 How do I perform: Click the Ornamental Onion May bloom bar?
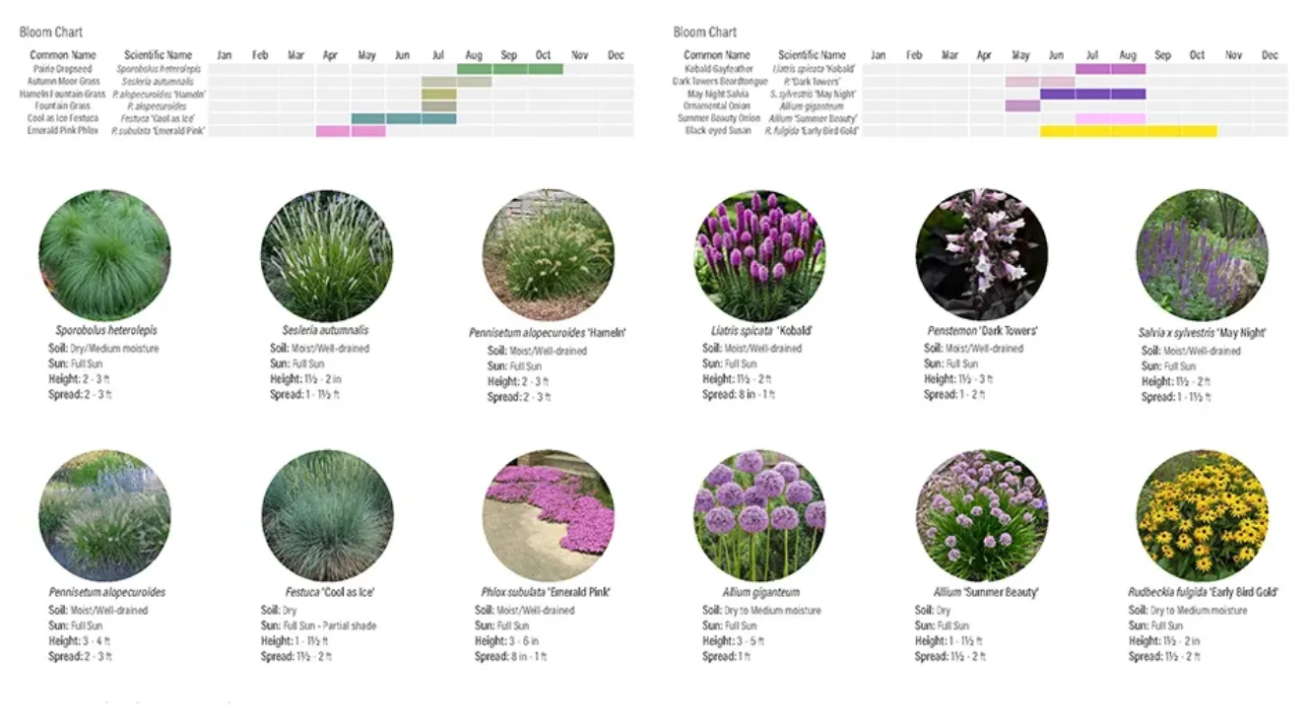point(1022,106)
